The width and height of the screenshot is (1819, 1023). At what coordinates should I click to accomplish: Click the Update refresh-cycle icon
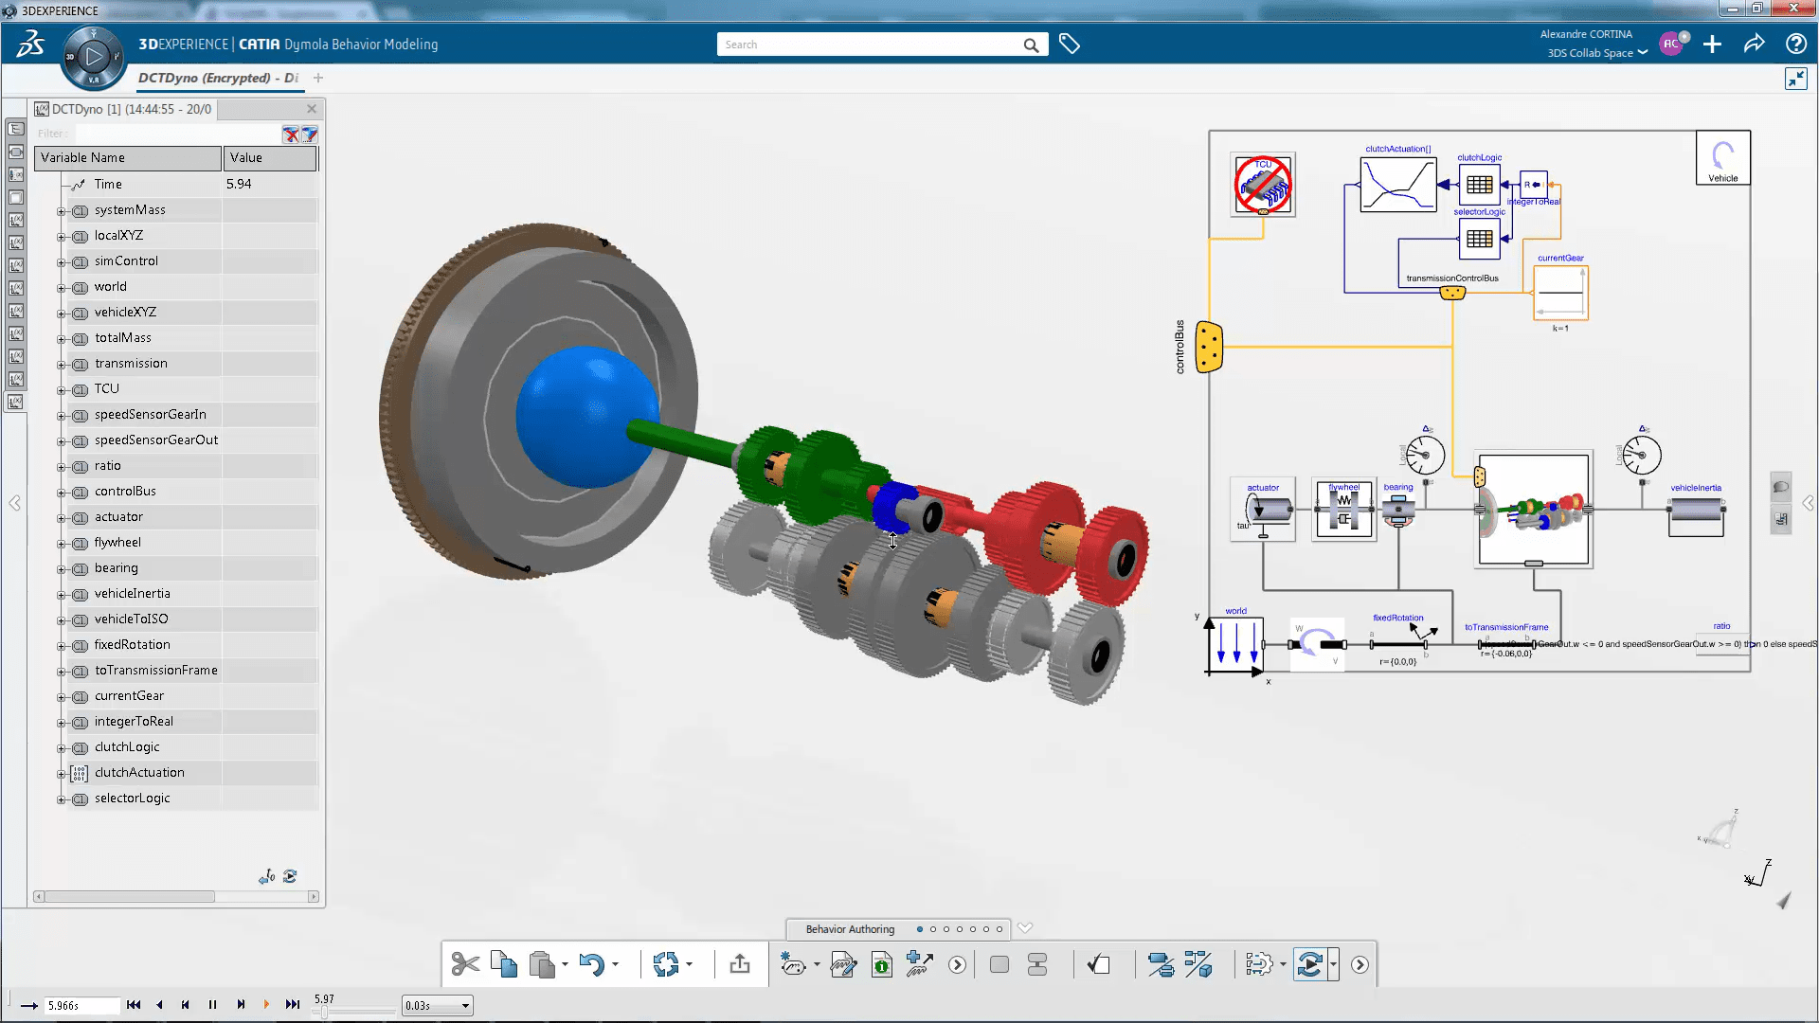666,964
